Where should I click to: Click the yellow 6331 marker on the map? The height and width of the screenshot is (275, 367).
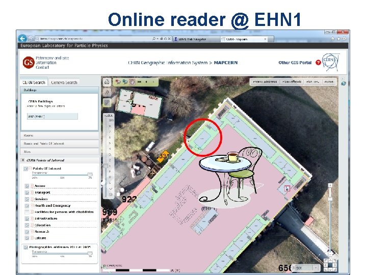(163, 156)
